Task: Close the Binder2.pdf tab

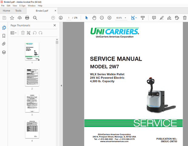Action: coord(55,11)
